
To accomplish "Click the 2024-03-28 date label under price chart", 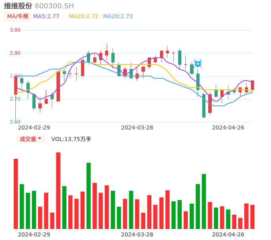I will pyautogui.click(x=137, y=128).
